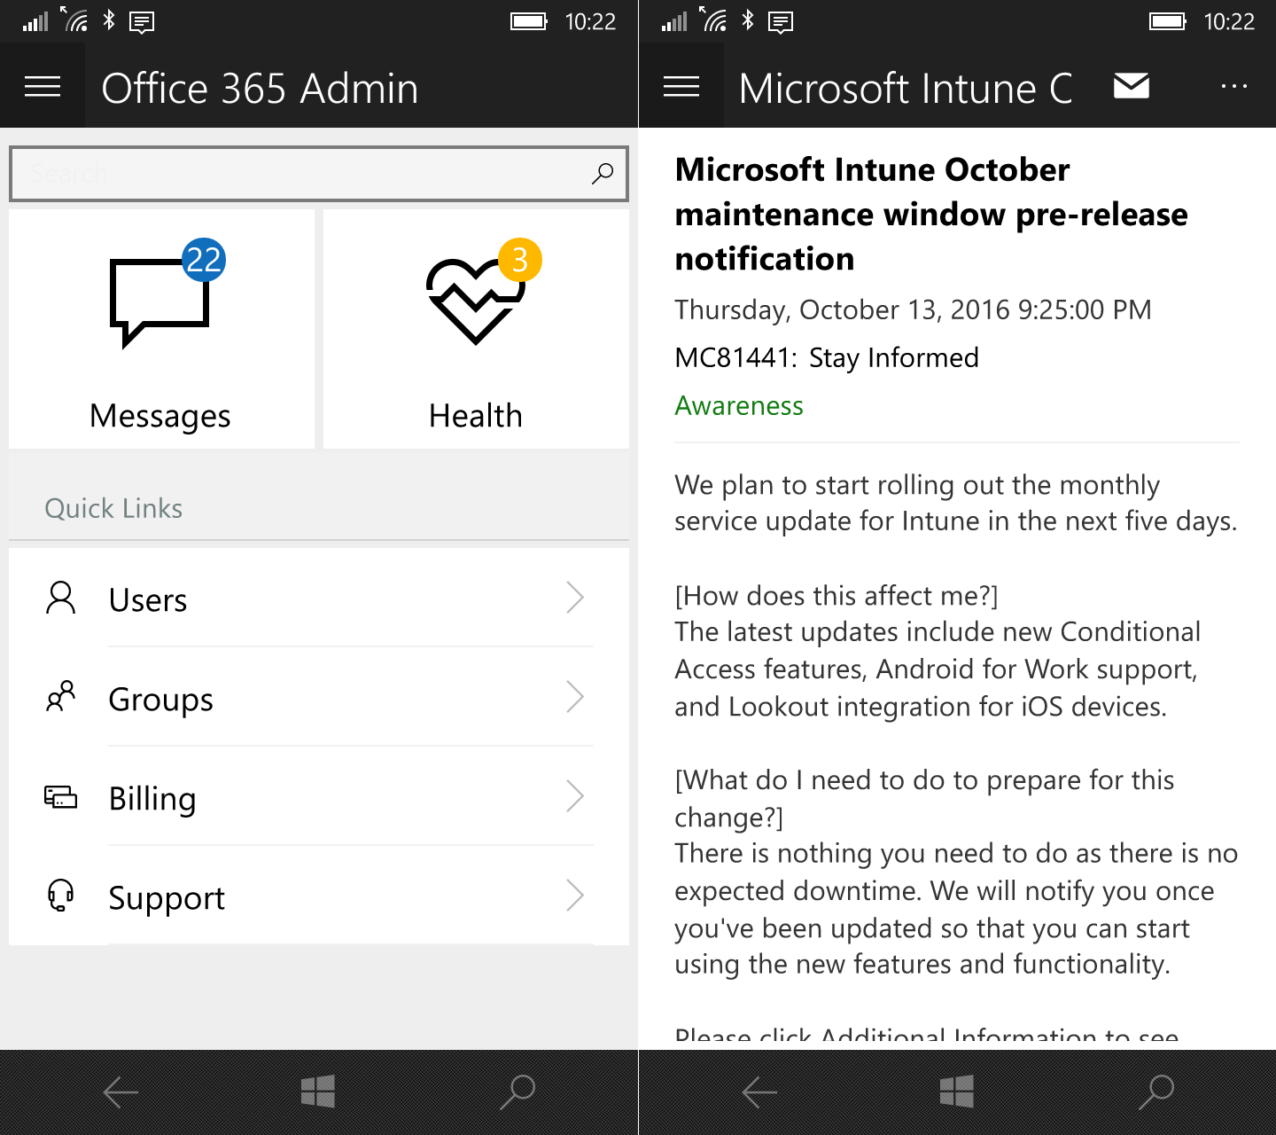Screen dimensions: 1276x1135
Task: Open Groups quick link
Action: [319, 697]
